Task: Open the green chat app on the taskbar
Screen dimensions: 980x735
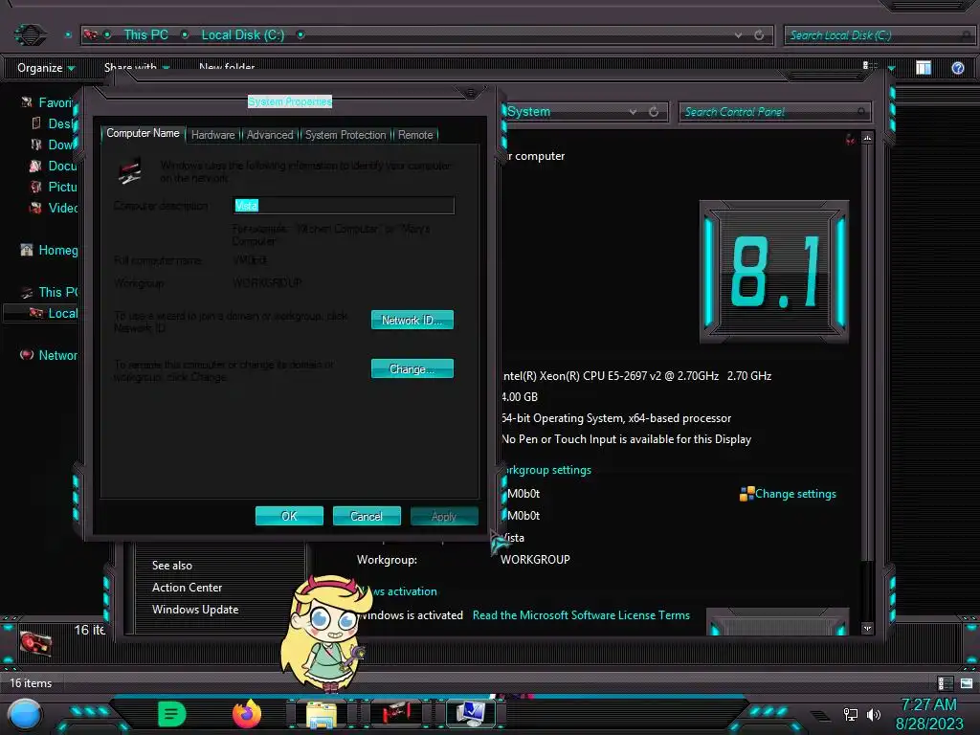Action: click(172, 714)
